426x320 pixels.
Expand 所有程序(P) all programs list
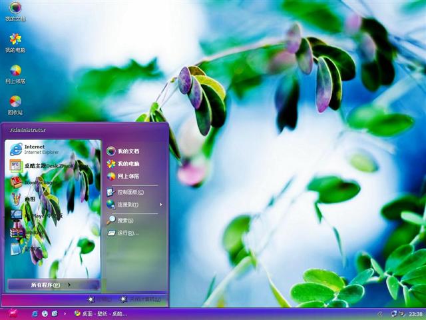[x=53, y=285]
